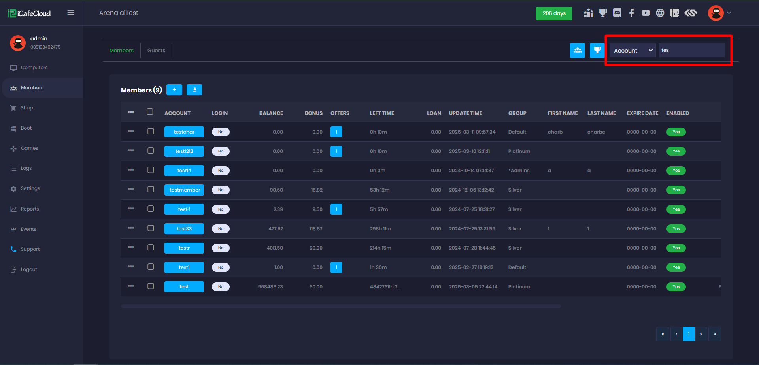Open Reports in the sidebar
Viewport: 759px width, 365px height.
coord(30,209)
